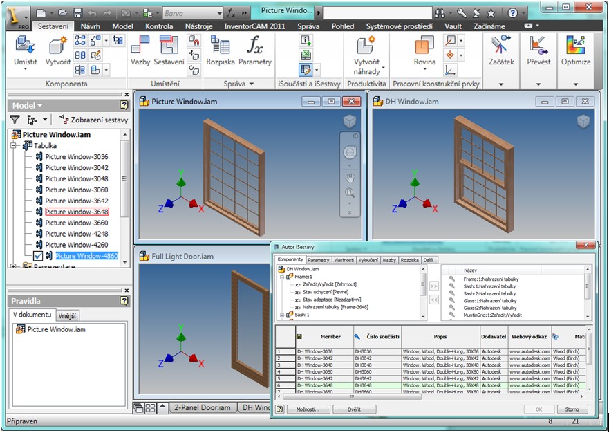Expand the Správa panel dropdown arrow

click(x=252, y=84)
